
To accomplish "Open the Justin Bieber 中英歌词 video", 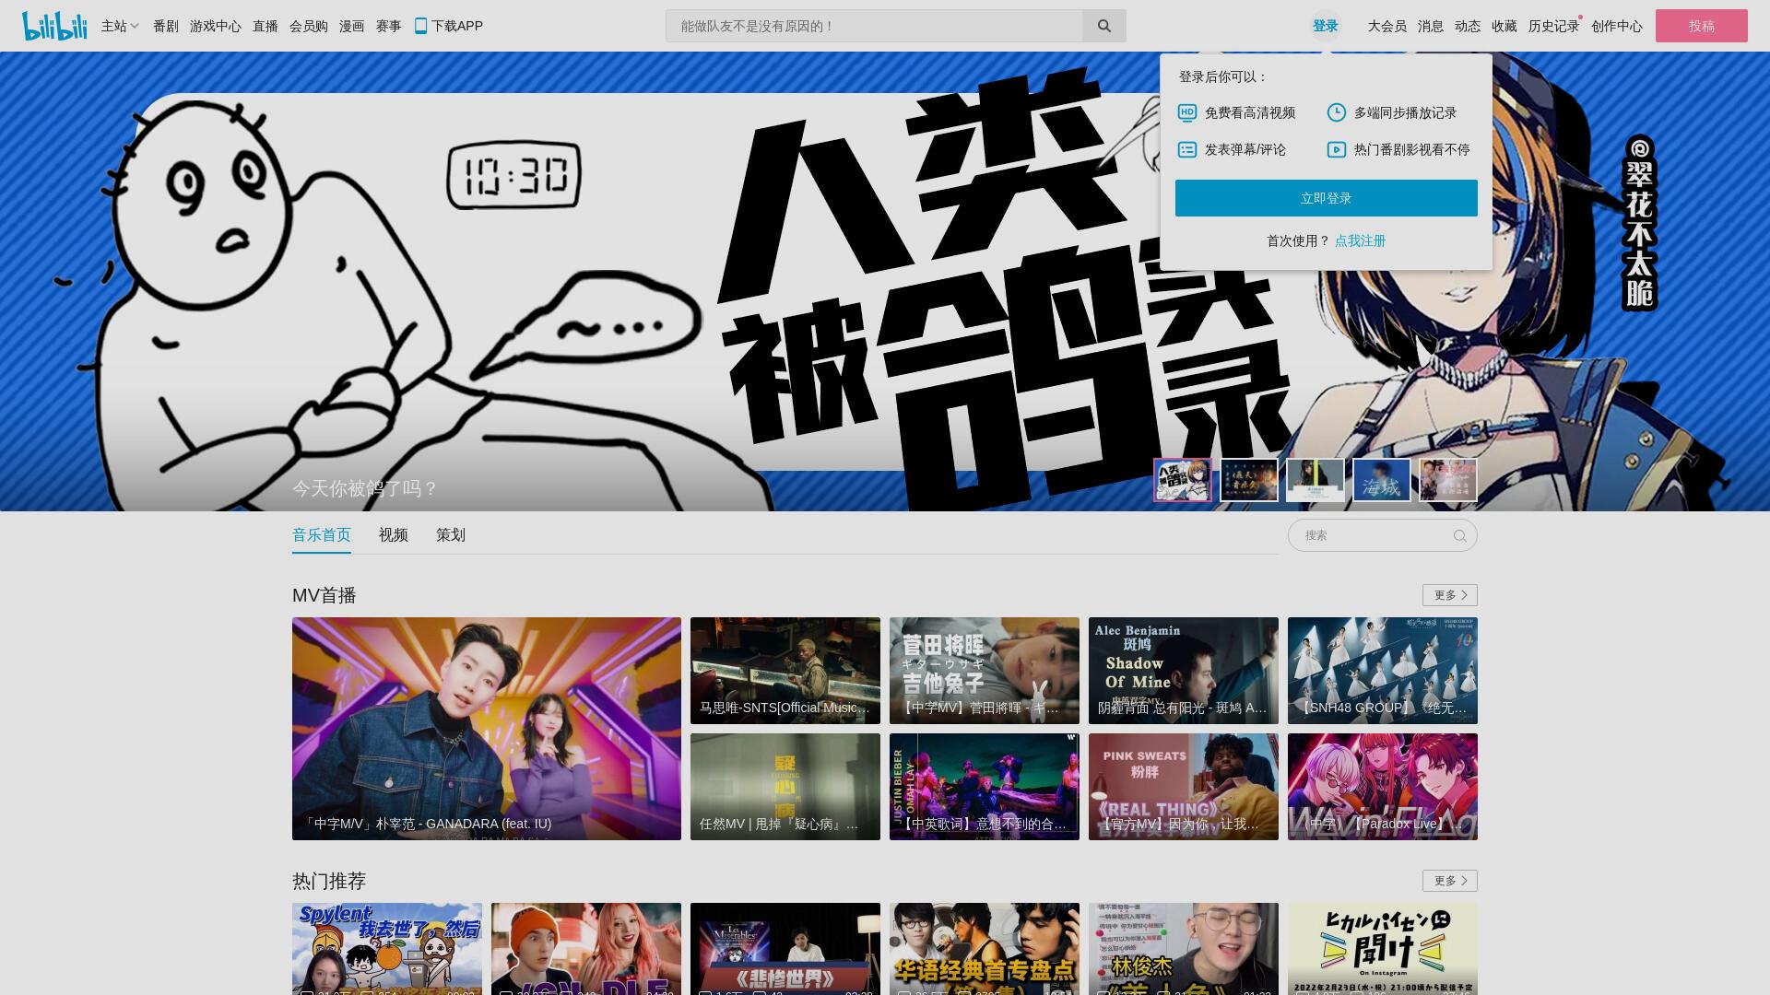I will coord(985,787).
